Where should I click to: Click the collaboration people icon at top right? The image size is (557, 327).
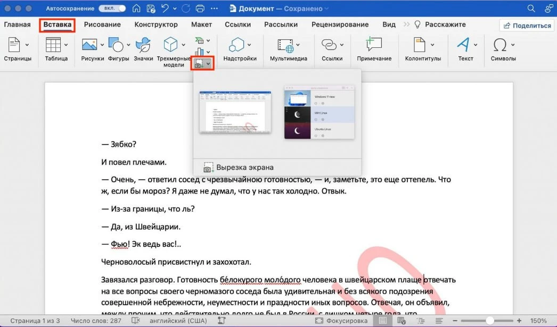549,9
